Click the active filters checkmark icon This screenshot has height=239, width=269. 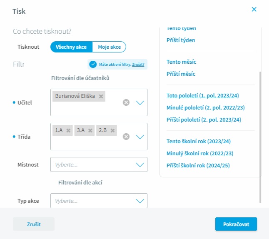(93, 65)
